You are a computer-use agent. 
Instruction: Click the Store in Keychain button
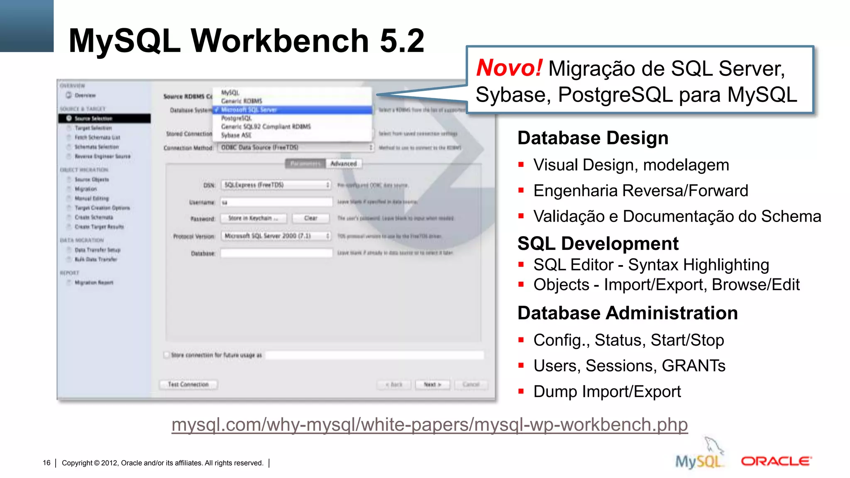click(x=253, y=218)
